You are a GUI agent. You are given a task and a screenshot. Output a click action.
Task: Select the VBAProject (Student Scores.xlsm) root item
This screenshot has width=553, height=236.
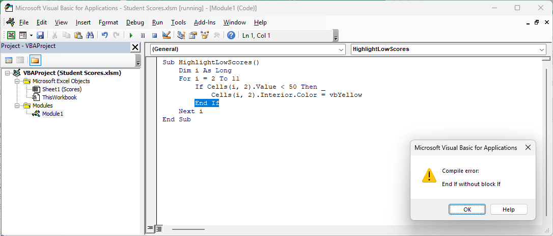72,73
